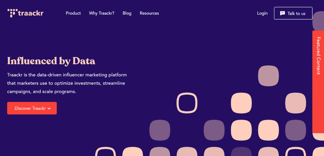Click the light pink square beside the Featured Content tab
Image resolution: width=324 pixels, height=156 pixels.
click(296, 103)
